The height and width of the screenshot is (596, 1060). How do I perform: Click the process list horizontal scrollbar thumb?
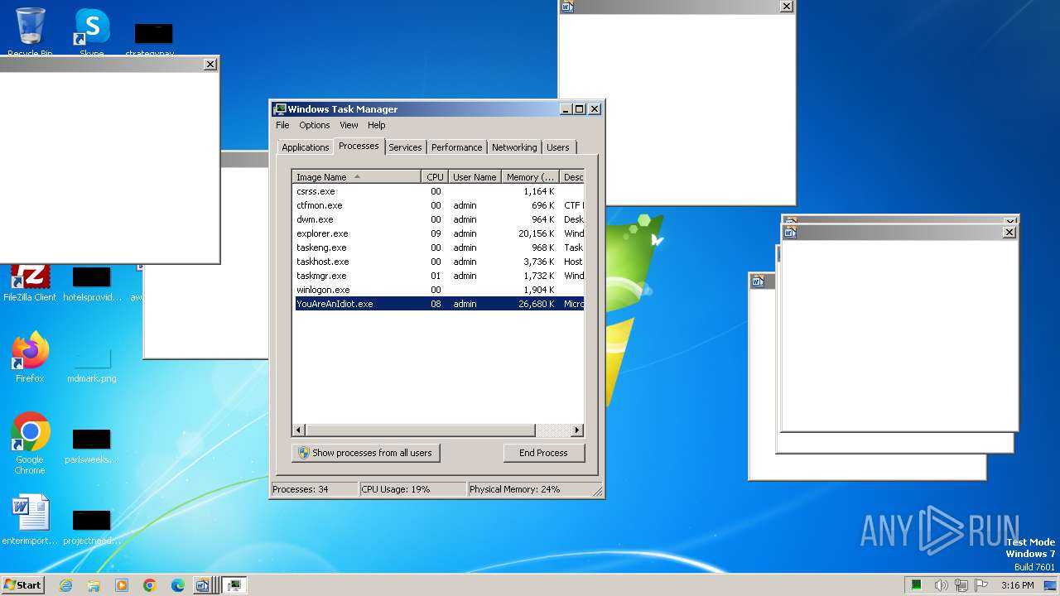click(x=421, y=430)
